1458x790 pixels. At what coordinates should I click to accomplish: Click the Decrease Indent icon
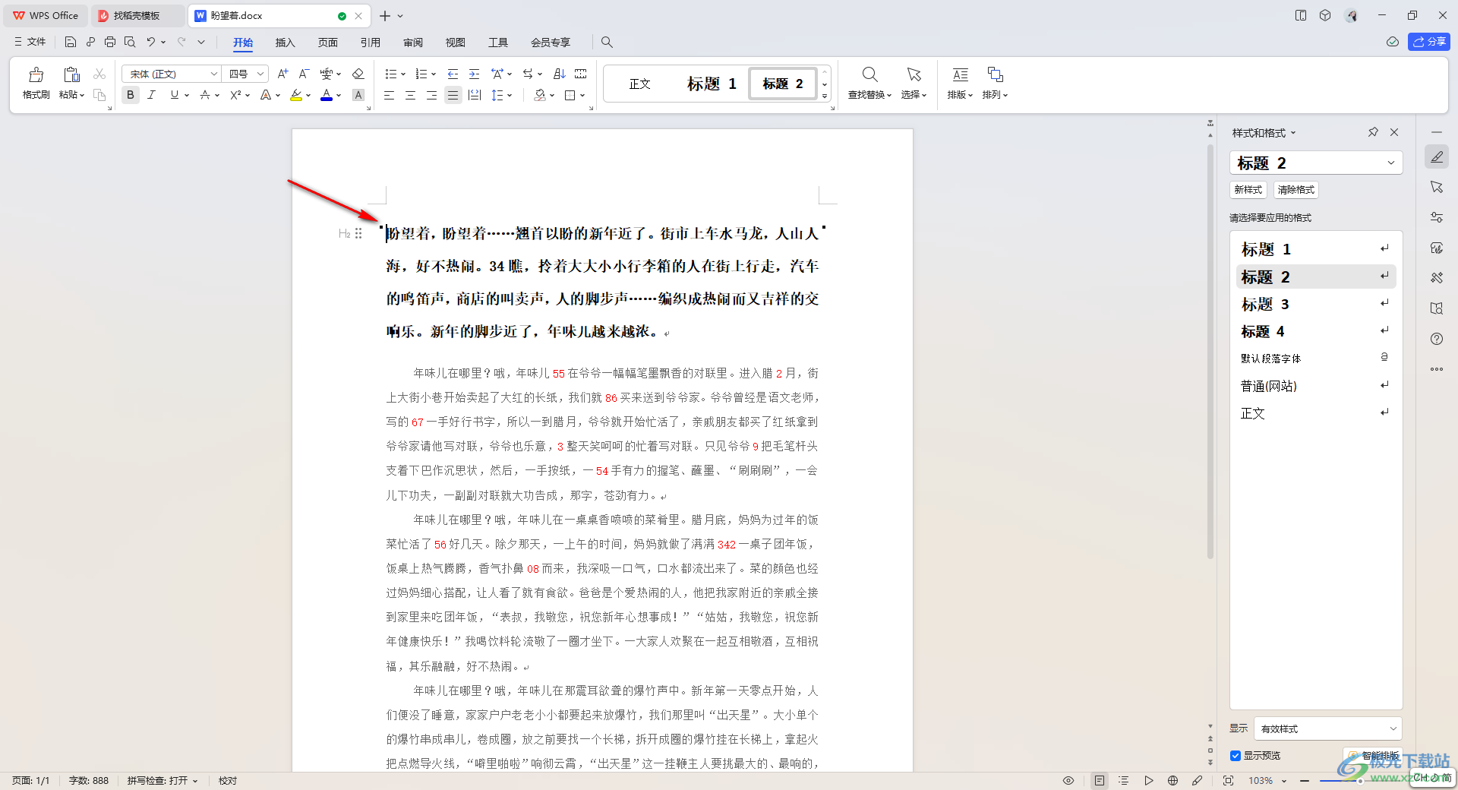click(453, 74)
